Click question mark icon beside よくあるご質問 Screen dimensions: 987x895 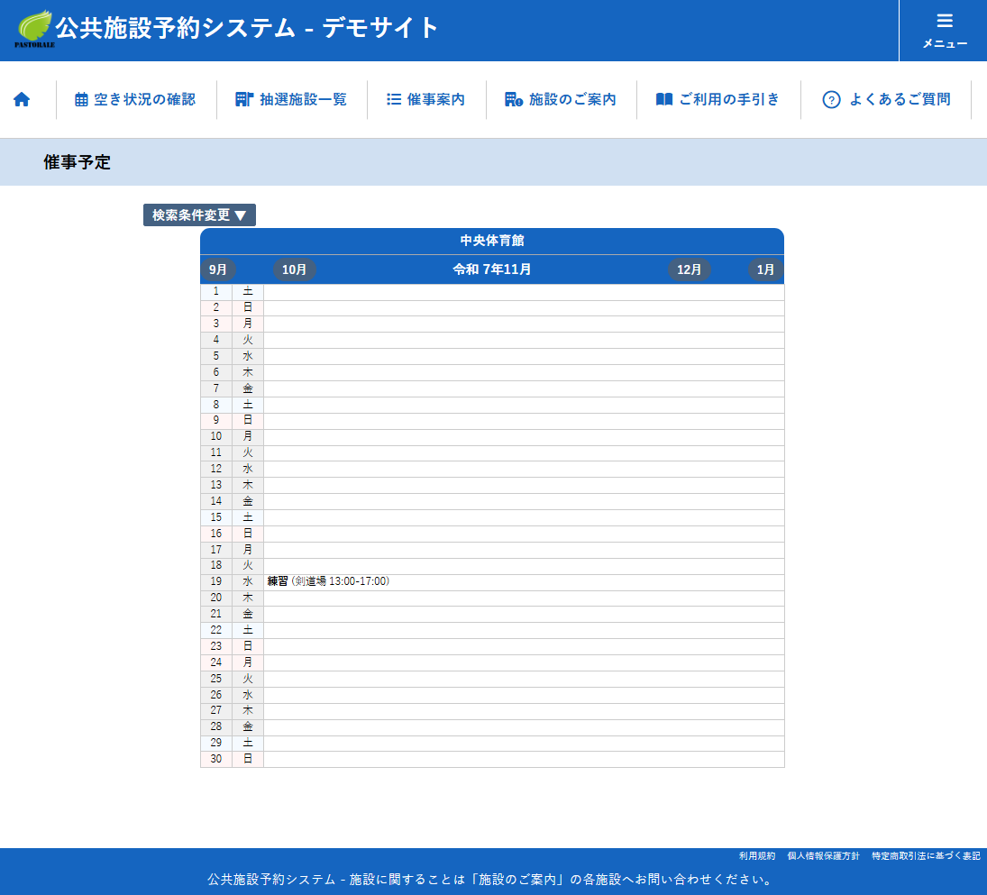tap(831, 100)
